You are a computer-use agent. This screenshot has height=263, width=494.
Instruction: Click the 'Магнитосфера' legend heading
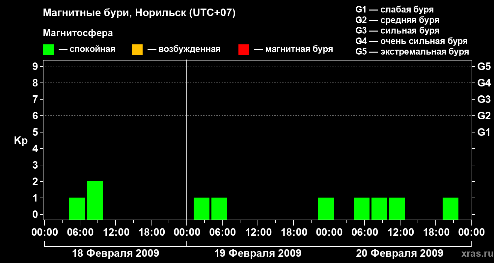(78, 33)
